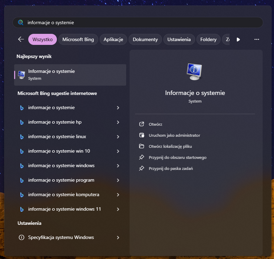Expand chevron for 'informacje o systemie windows' suggestion
Image resolution: width=274 pixels, height=259 pixels.
point(118,166)
